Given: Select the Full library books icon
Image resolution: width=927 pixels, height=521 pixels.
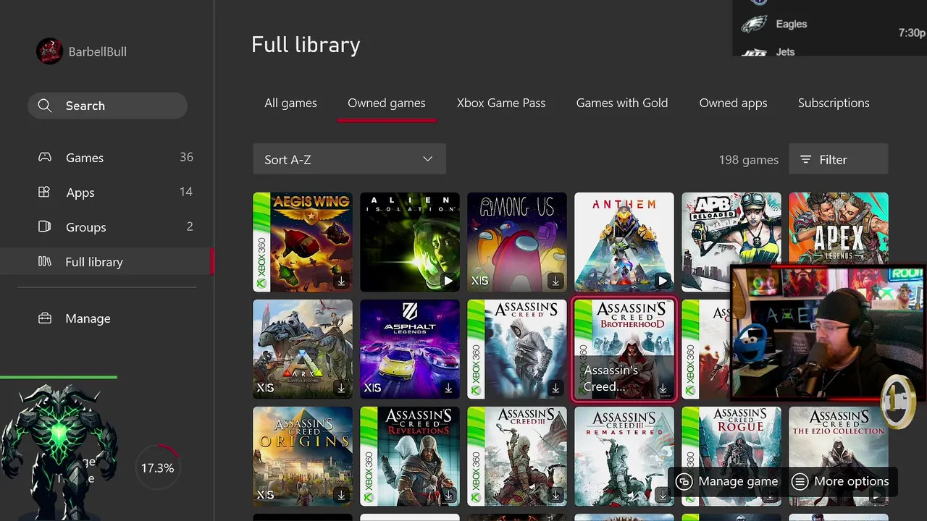Looking at the screenshot, I should pyautogui.click(x=44, y=261).
